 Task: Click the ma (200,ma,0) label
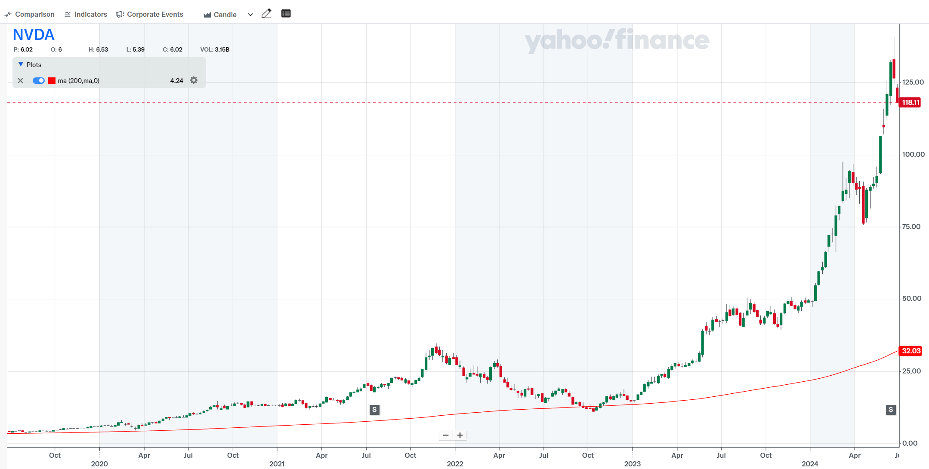(79, 80)
